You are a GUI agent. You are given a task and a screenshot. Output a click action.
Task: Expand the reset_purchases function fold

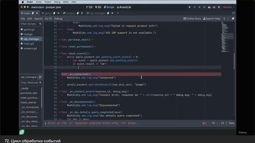click(x=59, y=47)
